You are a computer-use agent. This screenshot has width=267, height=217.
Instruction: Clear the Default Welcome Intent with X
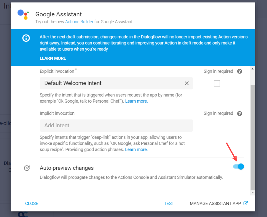(187, 83)
